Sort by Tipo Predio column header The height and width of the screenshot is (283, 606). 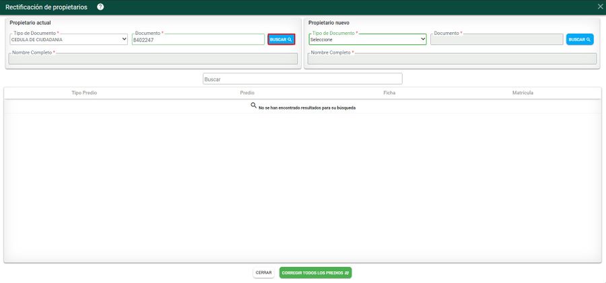84,93
